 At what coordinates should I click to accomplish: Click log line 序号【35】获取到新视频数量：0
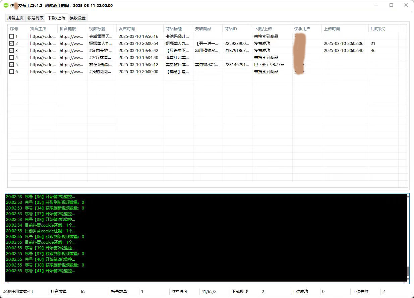[45, 202]
